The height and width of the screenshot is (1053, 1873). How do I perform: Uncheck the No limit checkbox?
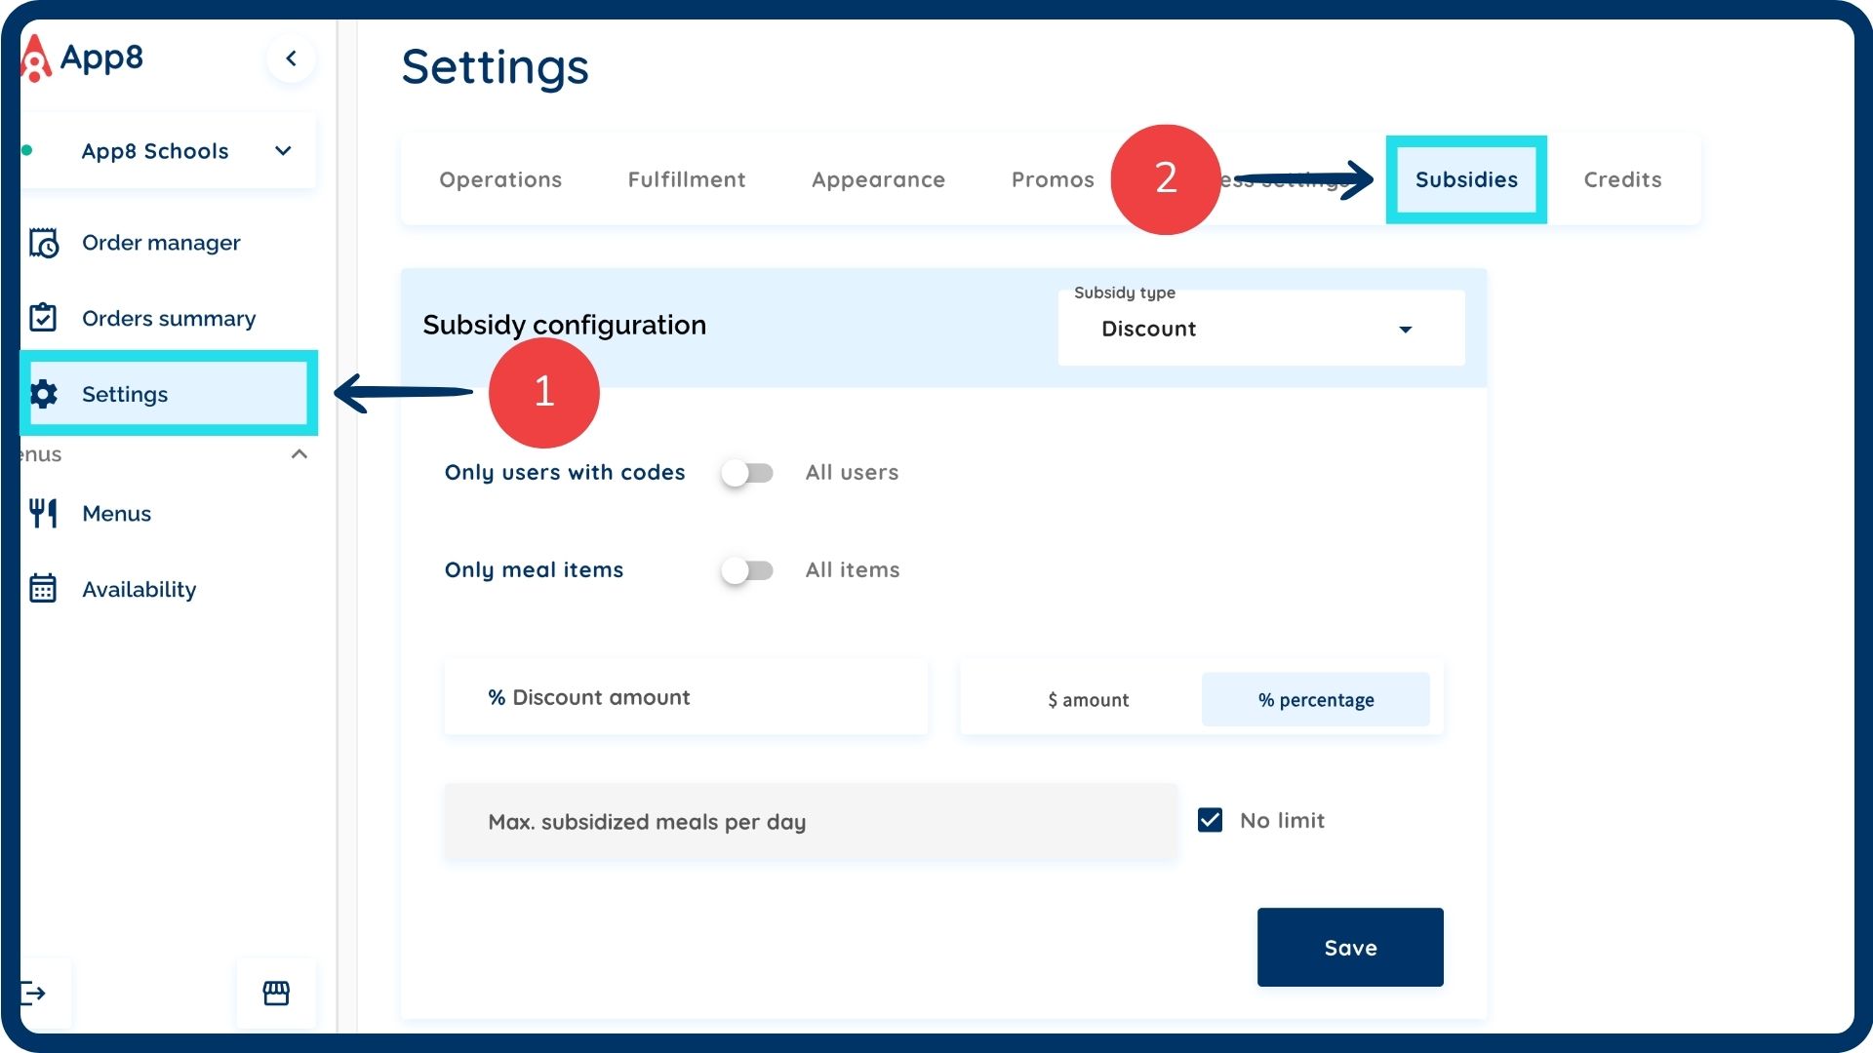1210,821
